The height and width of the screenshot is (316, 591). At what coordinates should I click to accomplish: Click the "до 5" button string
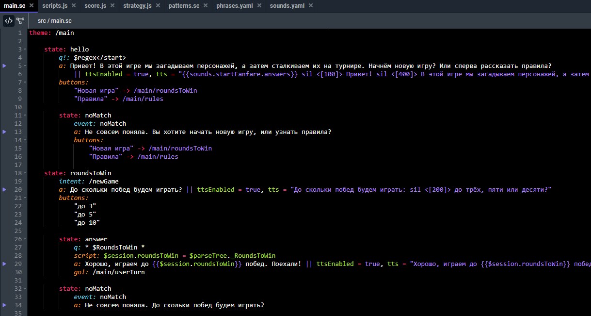click(85, 215)
